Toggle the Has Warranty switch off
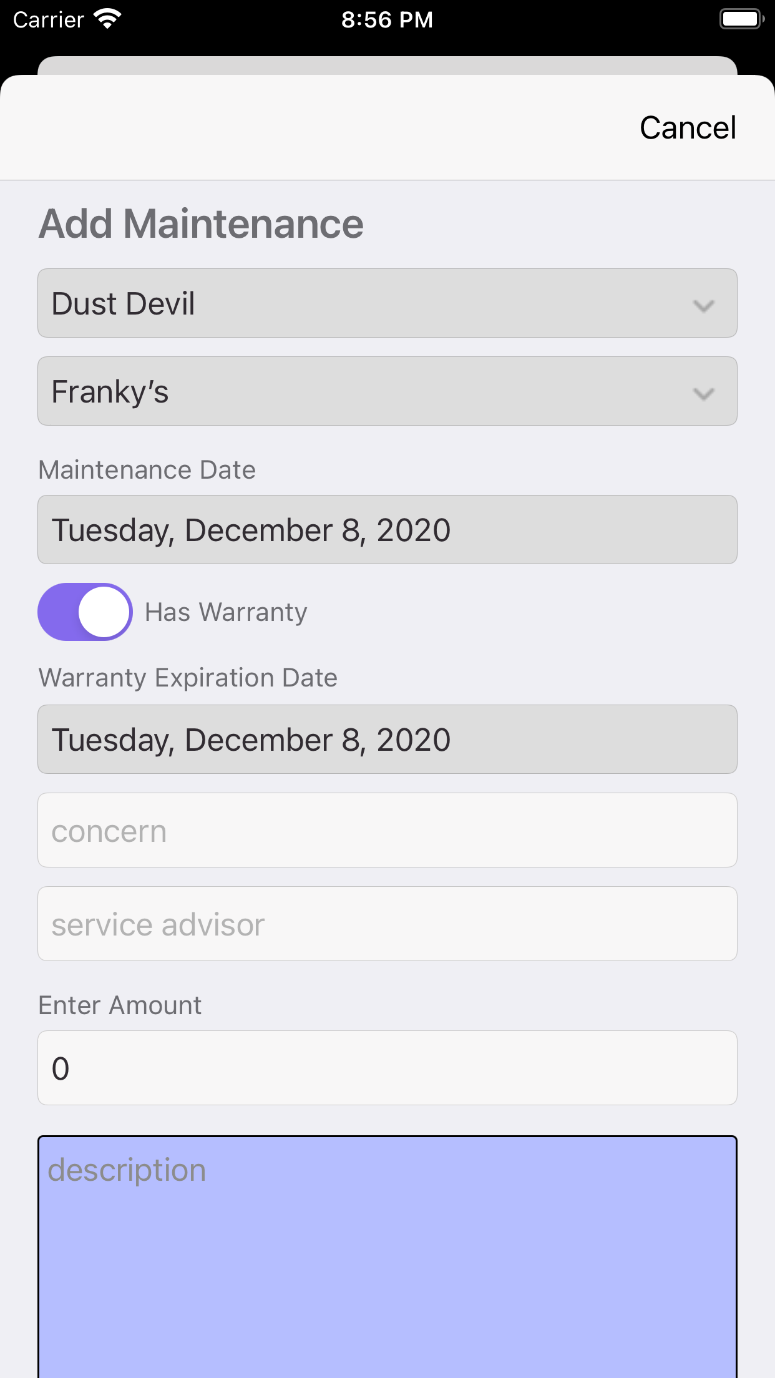Image resolution: width=775 pixels, height=1378 pixels. pyautogui.click(x=85, y=612)
